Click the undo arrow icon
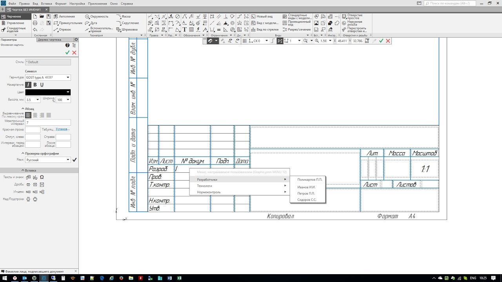The height and width of the screenshot is (282, 502). click(35, 30)
